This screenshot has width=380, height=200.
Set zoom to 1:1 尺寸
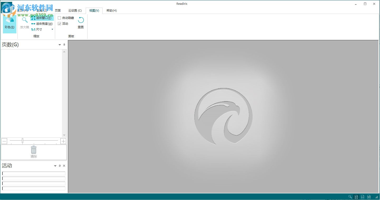37,29
